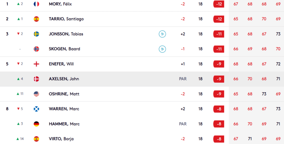Click the England flag beside Enefer
This screenshot has height=144, width=284.
37,64
